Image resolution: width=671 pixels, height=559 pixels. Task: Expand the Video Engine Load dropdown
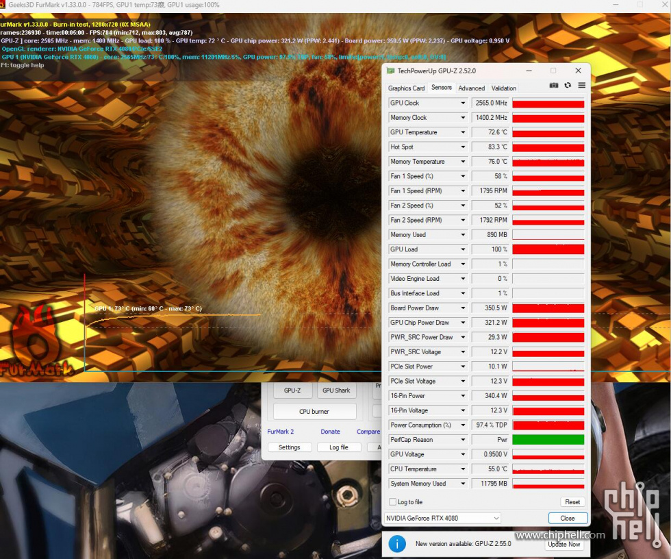(x=463, y=279)
